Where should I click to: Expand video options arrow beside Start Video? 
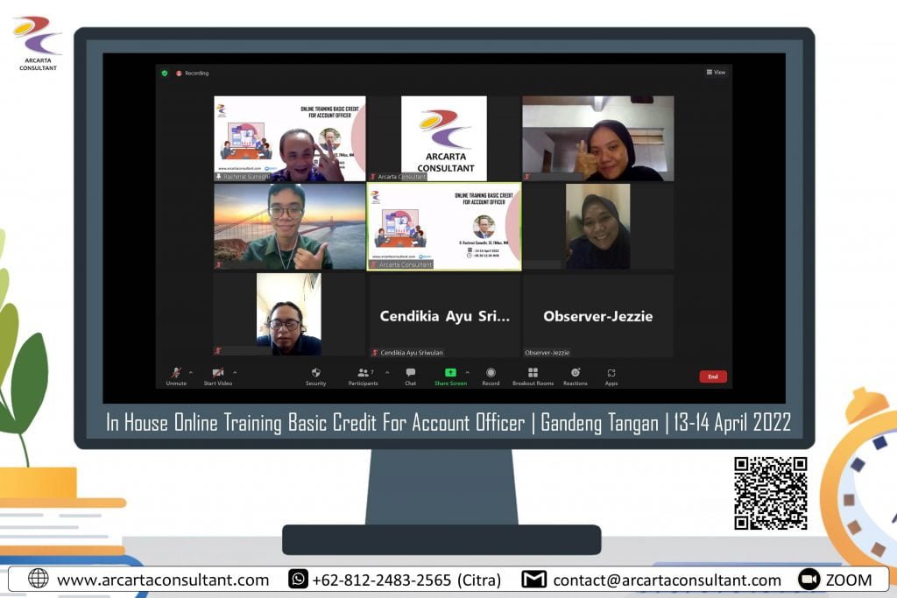click(235, 372)
